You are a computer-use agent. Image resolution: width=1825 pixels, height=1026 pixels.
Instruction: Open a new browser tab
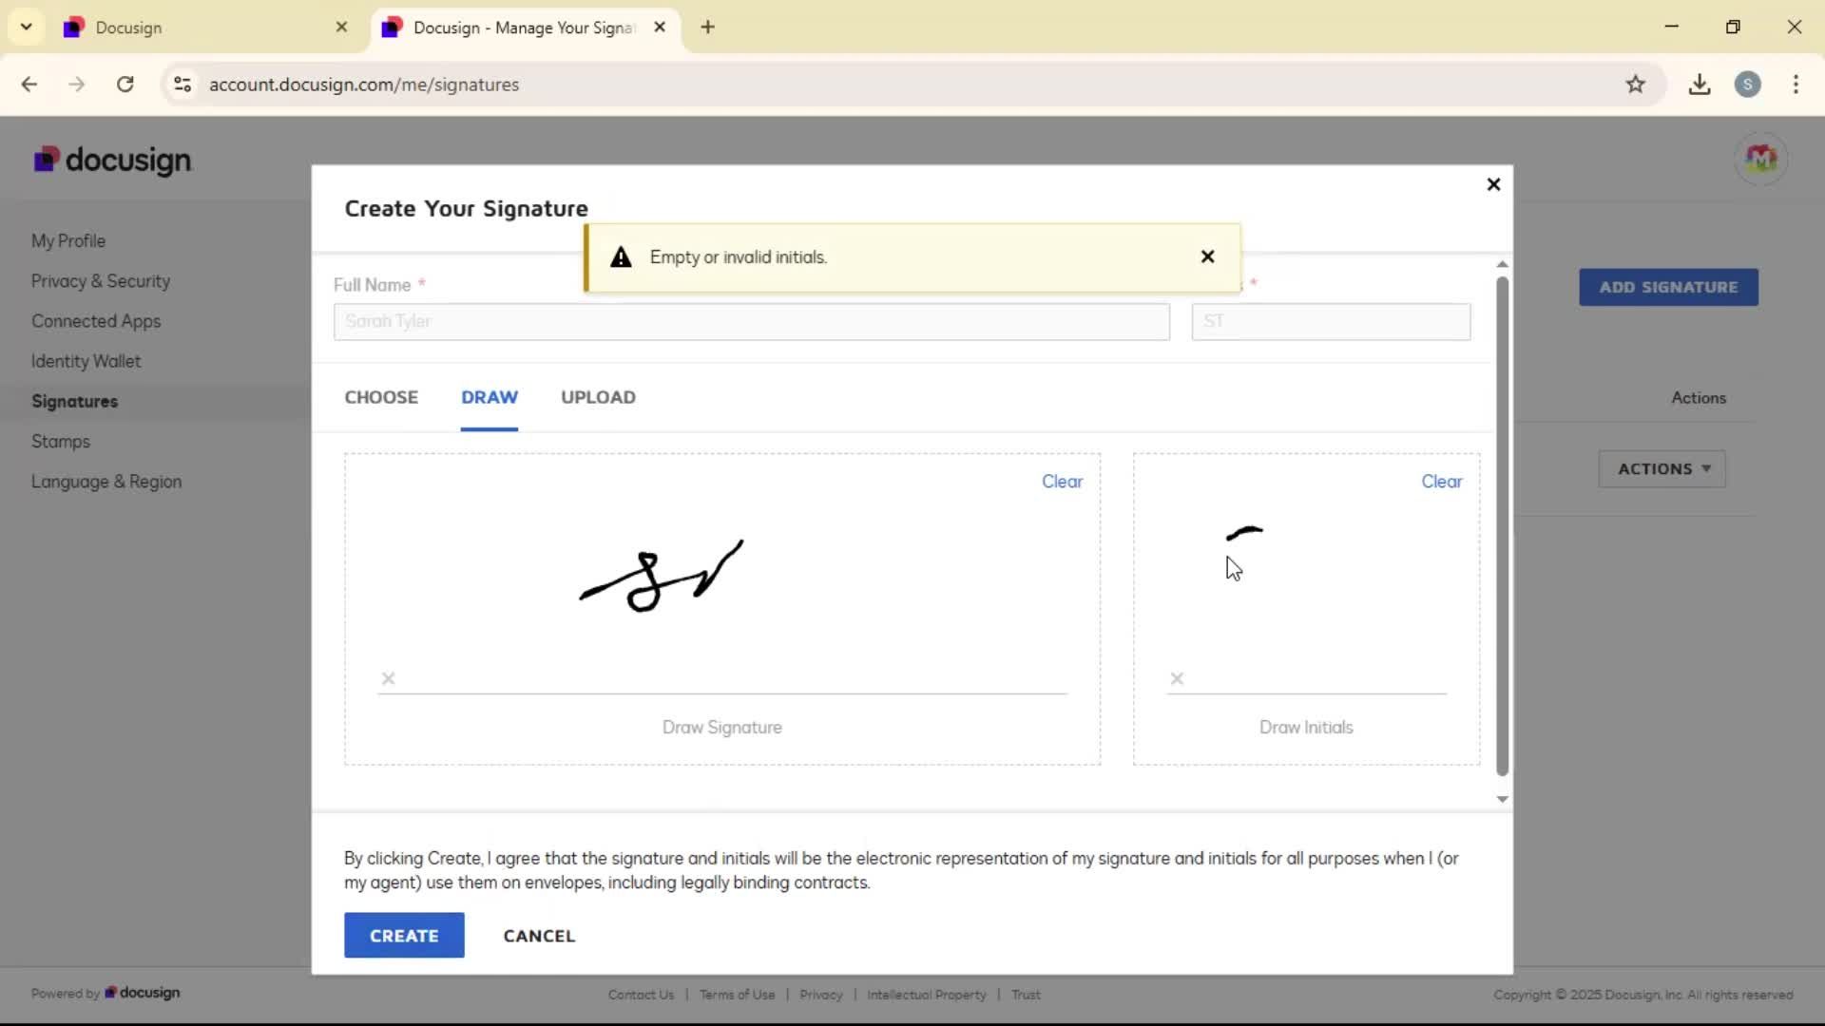pos(707,28)
